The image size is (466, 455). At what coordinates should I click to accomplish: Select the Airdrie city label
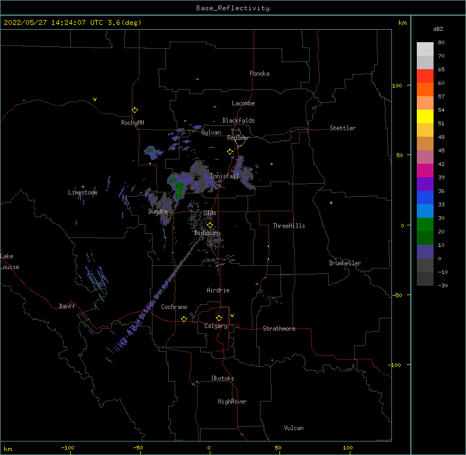[218, 290]
